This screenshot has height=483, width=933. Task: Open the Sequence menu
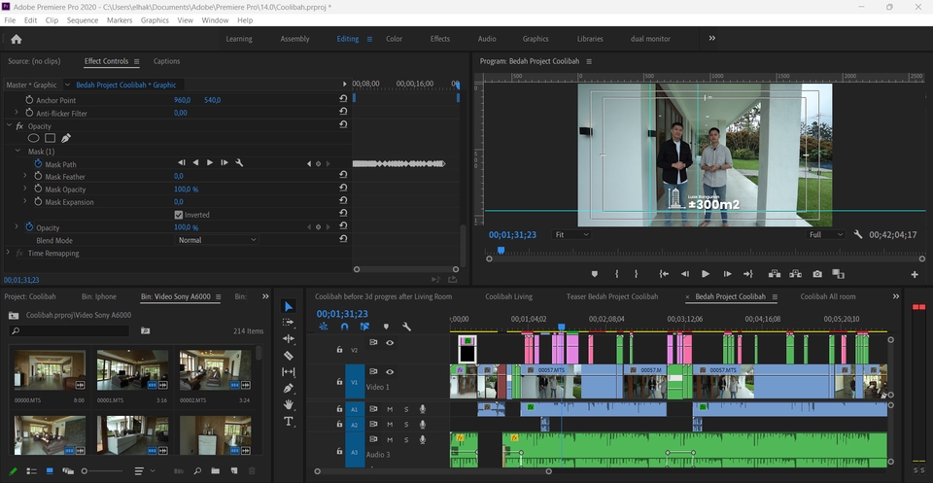click(82, 20)
